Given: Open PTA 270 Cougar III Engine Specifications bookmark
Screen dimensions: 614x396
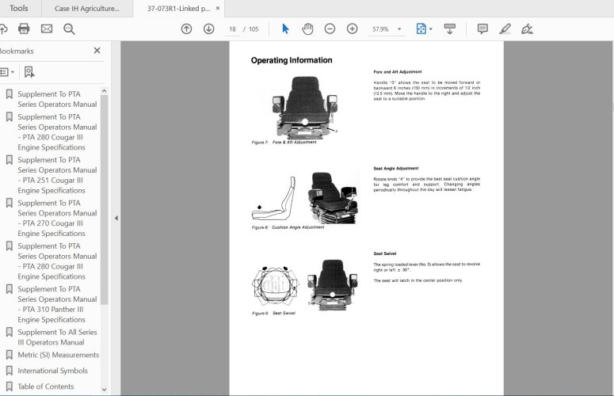Looking at the screenshot, I should coord(57,218).
